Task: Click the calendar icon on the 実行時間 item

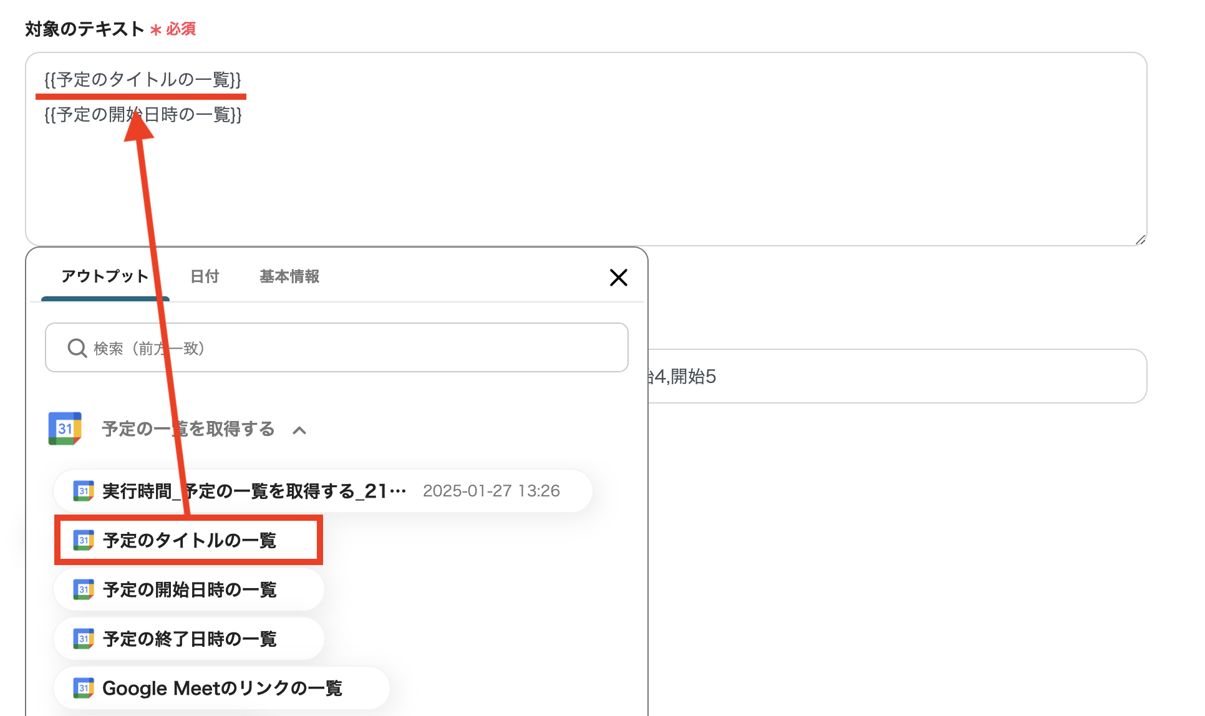Action: [83, 491]
